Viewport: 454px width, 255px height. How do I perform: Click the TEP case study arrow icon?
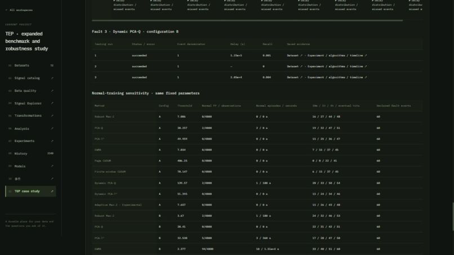52,191
